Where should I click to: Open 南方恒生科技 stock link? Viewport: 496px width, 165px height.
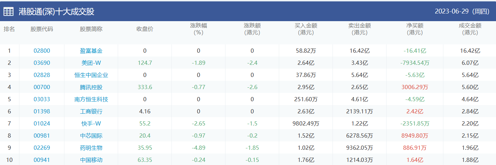click(91, 99)
